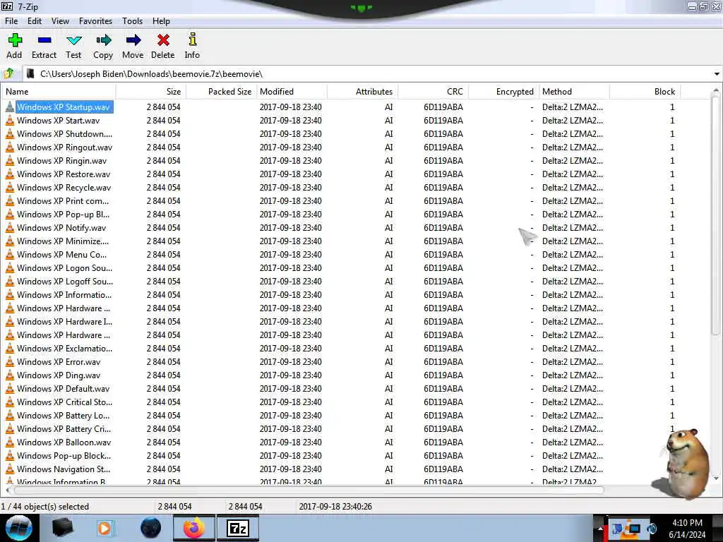Sort by the Name column header
Screen dimensions: 723x542
(58, 92)
